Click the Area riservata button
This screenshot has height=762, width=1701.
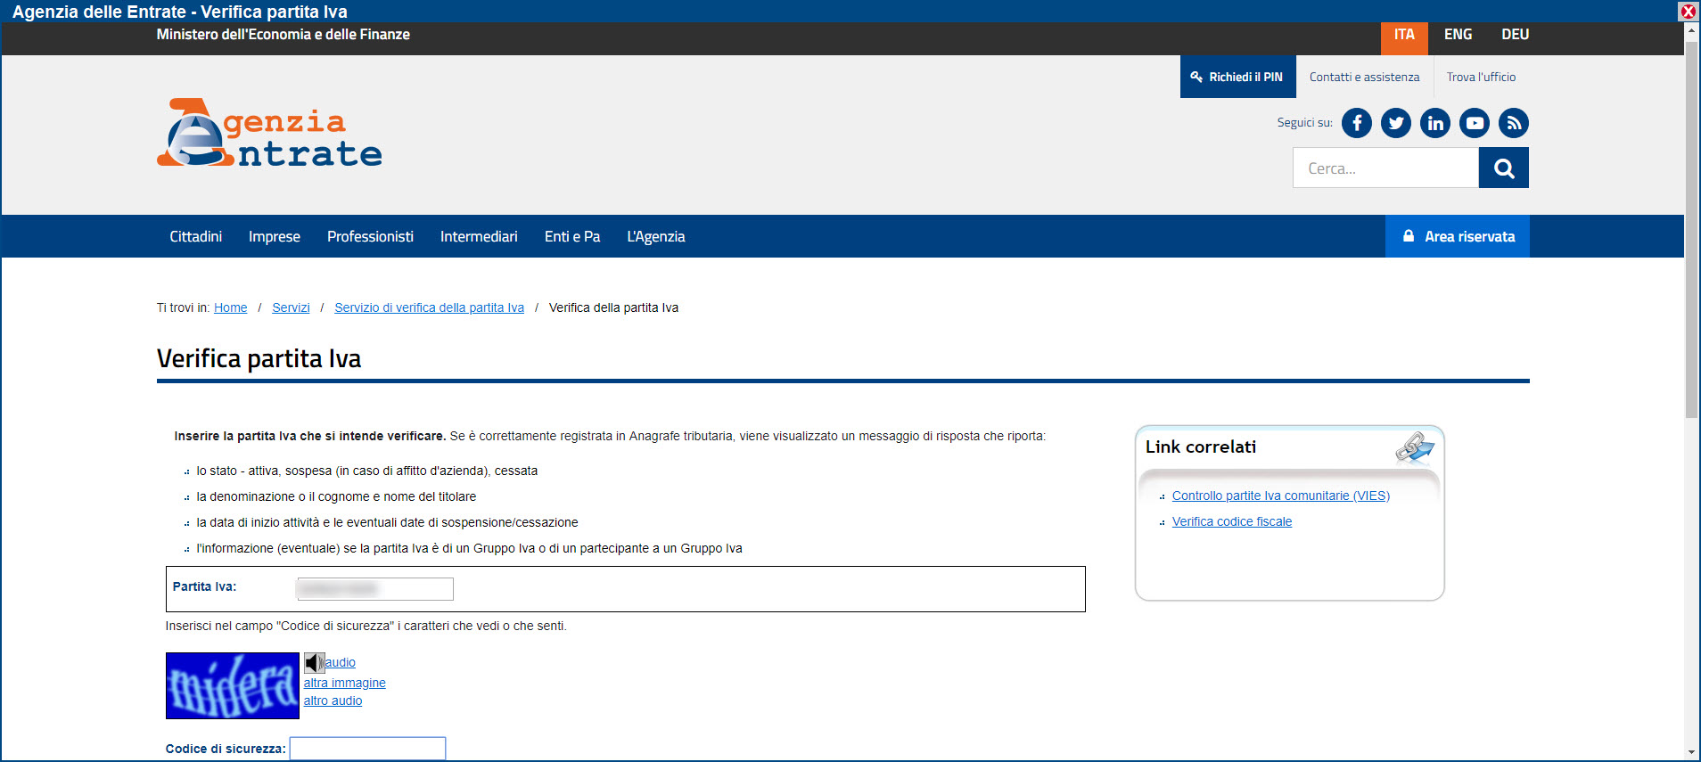1457,237
